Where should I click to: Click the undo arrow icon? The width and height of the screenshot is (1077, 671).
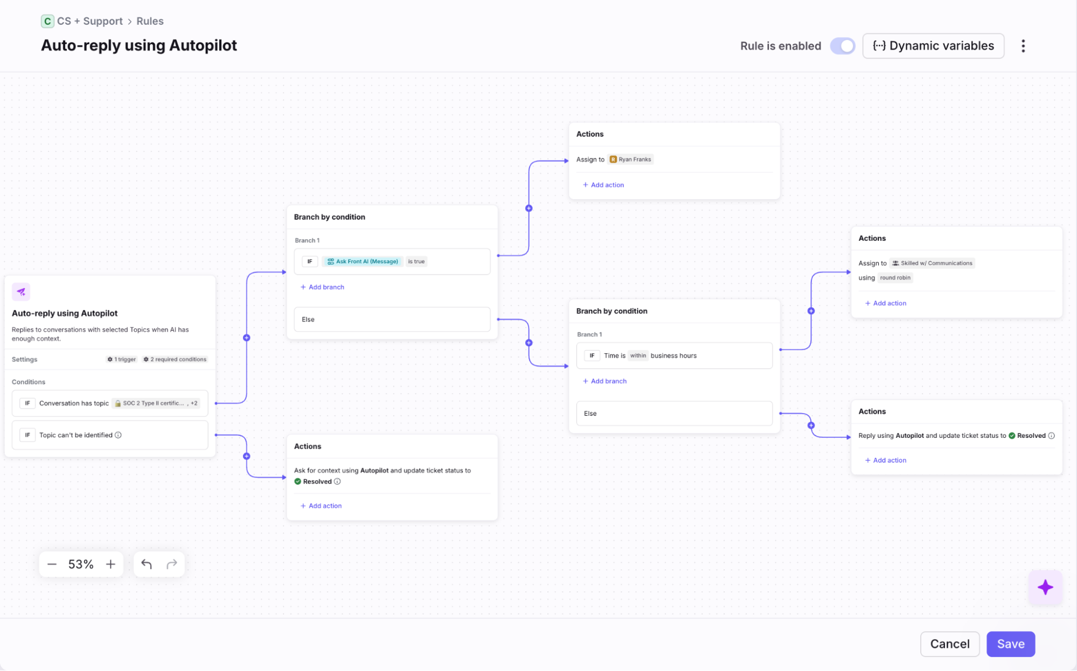147,564
